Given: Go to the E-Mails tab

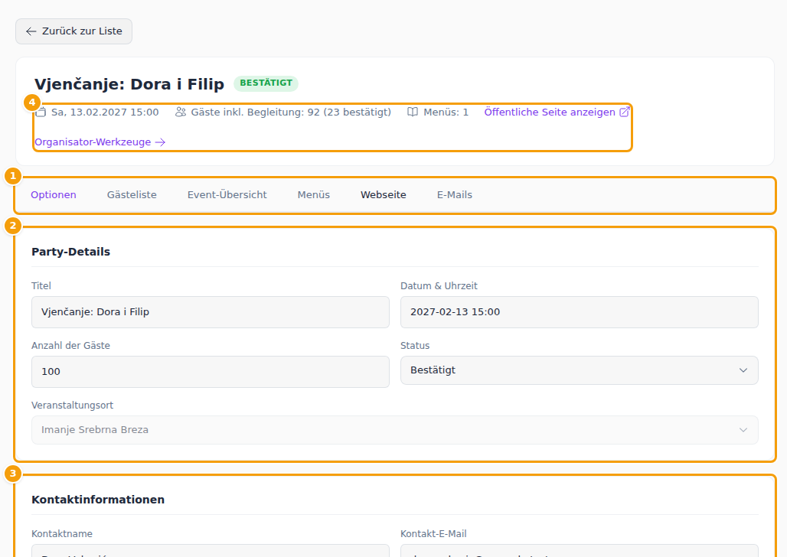Looking at the screenshot, I should [454, 194].
